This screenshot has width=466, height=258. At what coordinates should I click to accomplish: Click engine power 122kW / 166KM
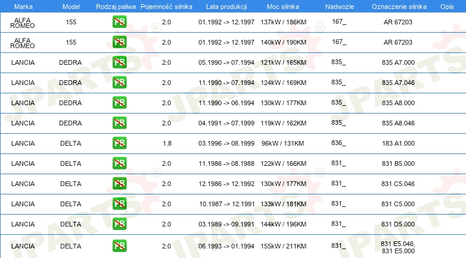pyautogui.click(x=284, y=163)
